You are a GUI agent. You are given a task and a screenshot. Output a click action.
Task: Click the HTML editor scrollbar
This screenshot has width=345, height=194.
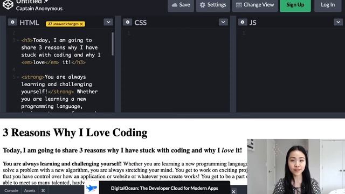113,44
